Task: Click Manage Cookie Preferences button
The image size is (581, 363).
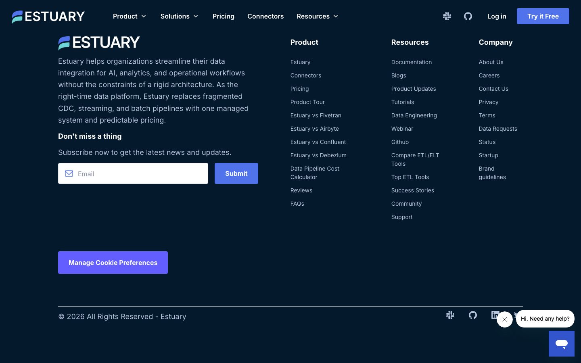Action: [x=113, y=263]
